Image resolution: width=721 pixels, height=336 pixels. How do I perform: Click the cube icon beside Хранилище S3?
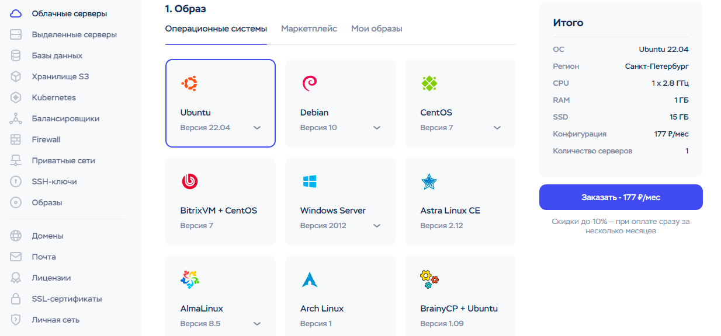point(16,76)
